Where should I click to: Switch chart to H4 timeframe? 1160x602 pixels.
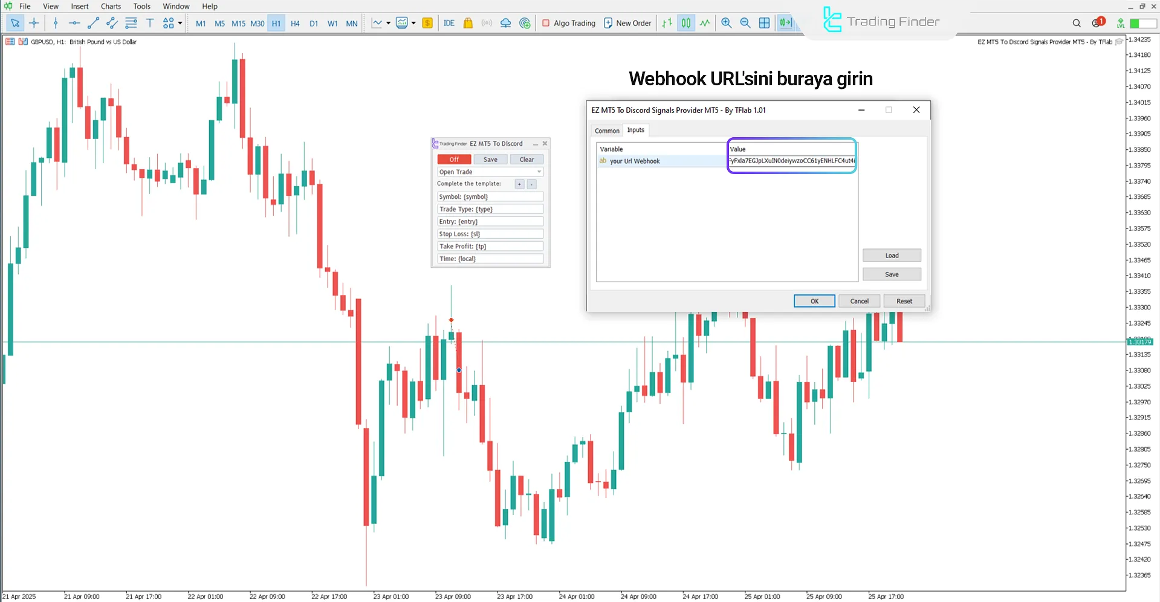pos(295,24)
